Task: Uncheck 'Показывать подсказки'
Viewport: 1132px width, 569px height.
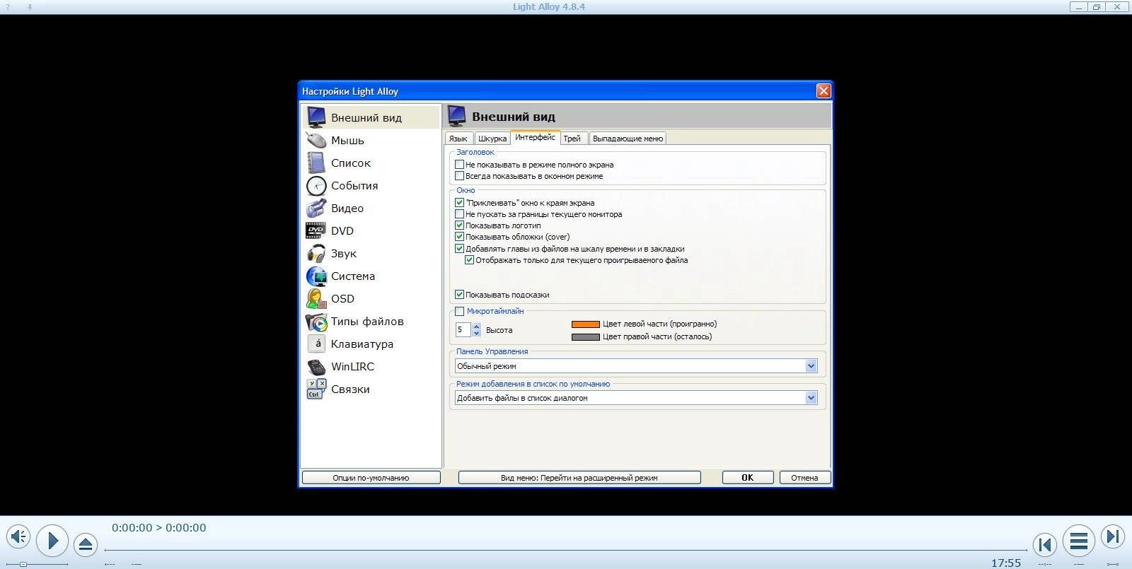Action: pyautogui.click(x=459, y=294)
